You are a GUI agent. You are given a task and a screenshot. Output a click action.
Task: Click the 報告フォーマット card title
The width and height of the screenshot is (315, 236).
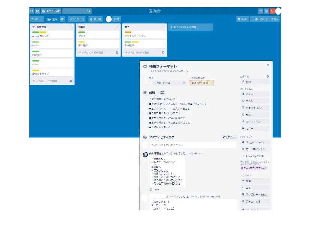pos(163,66)
